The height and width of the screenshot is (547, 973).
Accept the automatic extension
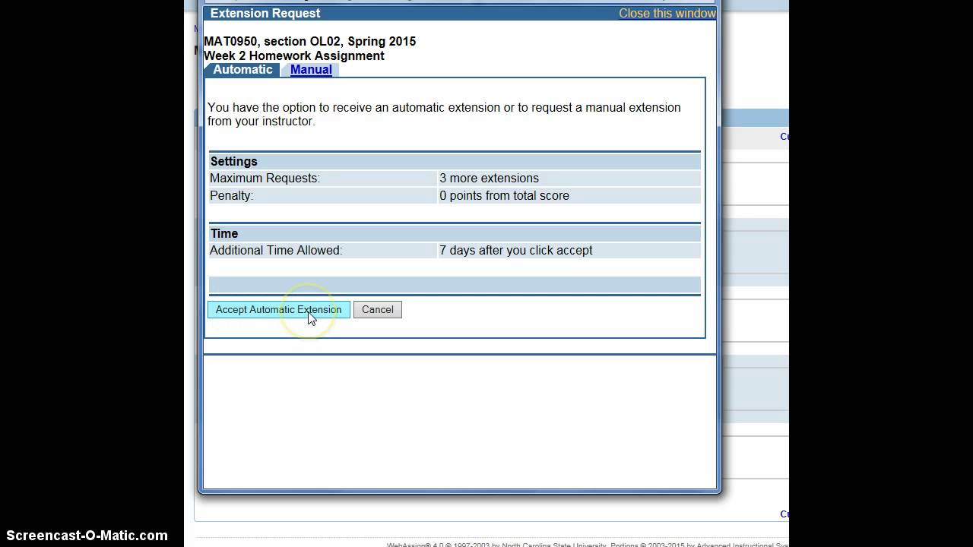278,309
